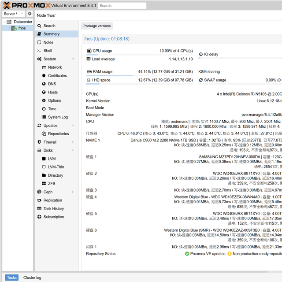Click the RAM usage progress bar
The image size is (282, 282).
(139, 75)
